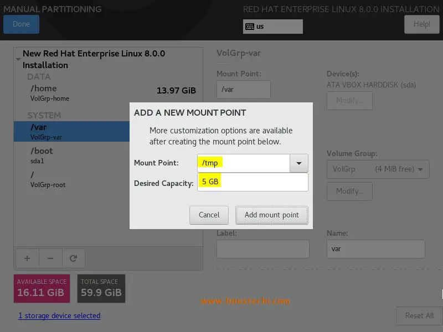Click the keyboard layout icon
Image resolution: width=443 pixels, height=332 pixels.
(x=250, y=27)
